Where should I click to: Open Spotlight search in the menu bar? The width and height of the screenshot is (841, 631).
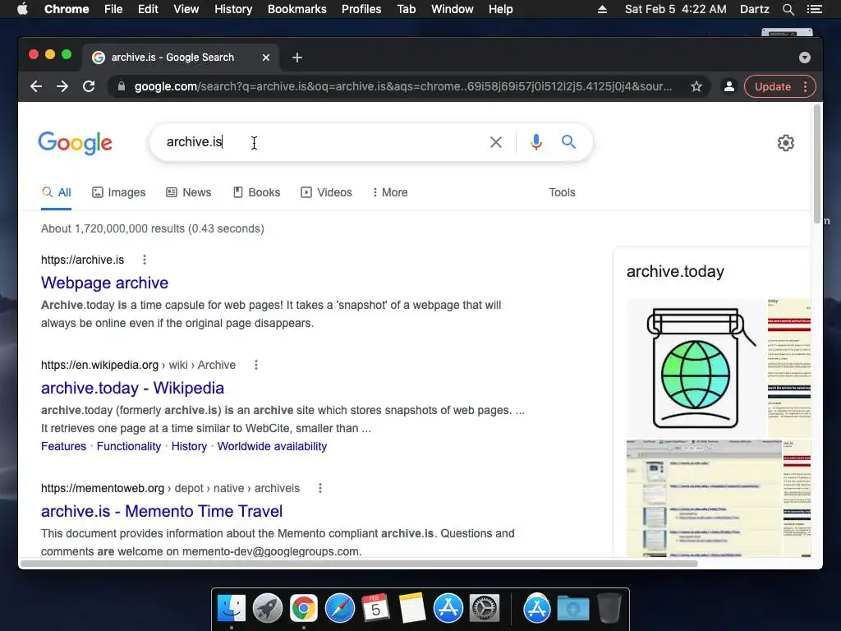[788, 9]
